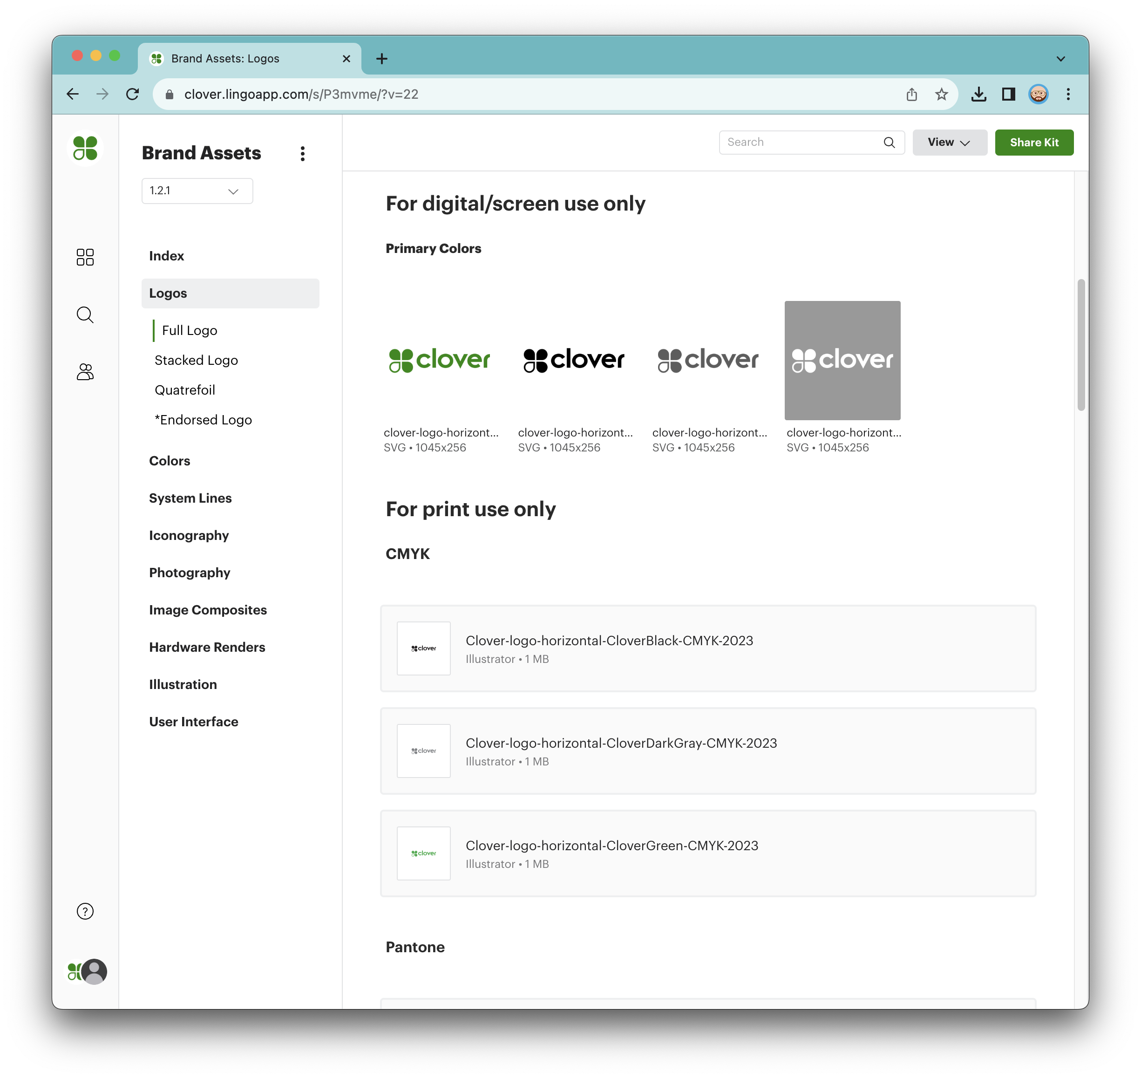The width and height of the screenshot is (1141, 1078).
Task: Click the browser forward arrow
Action: pos(103,94)
